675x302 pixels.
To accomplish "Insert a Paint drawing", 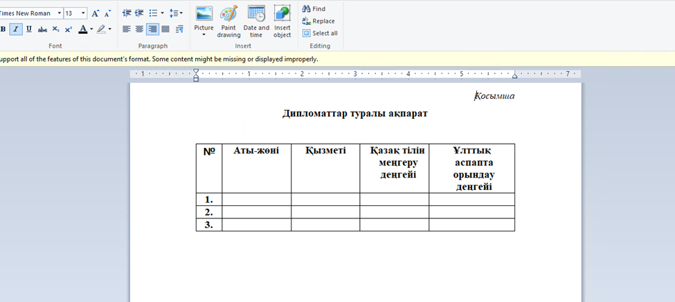I will point(228,22).
